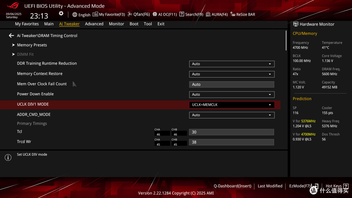Click the Hot Keys question mark icon
This screenshot has width=352, height=198.
346,186
